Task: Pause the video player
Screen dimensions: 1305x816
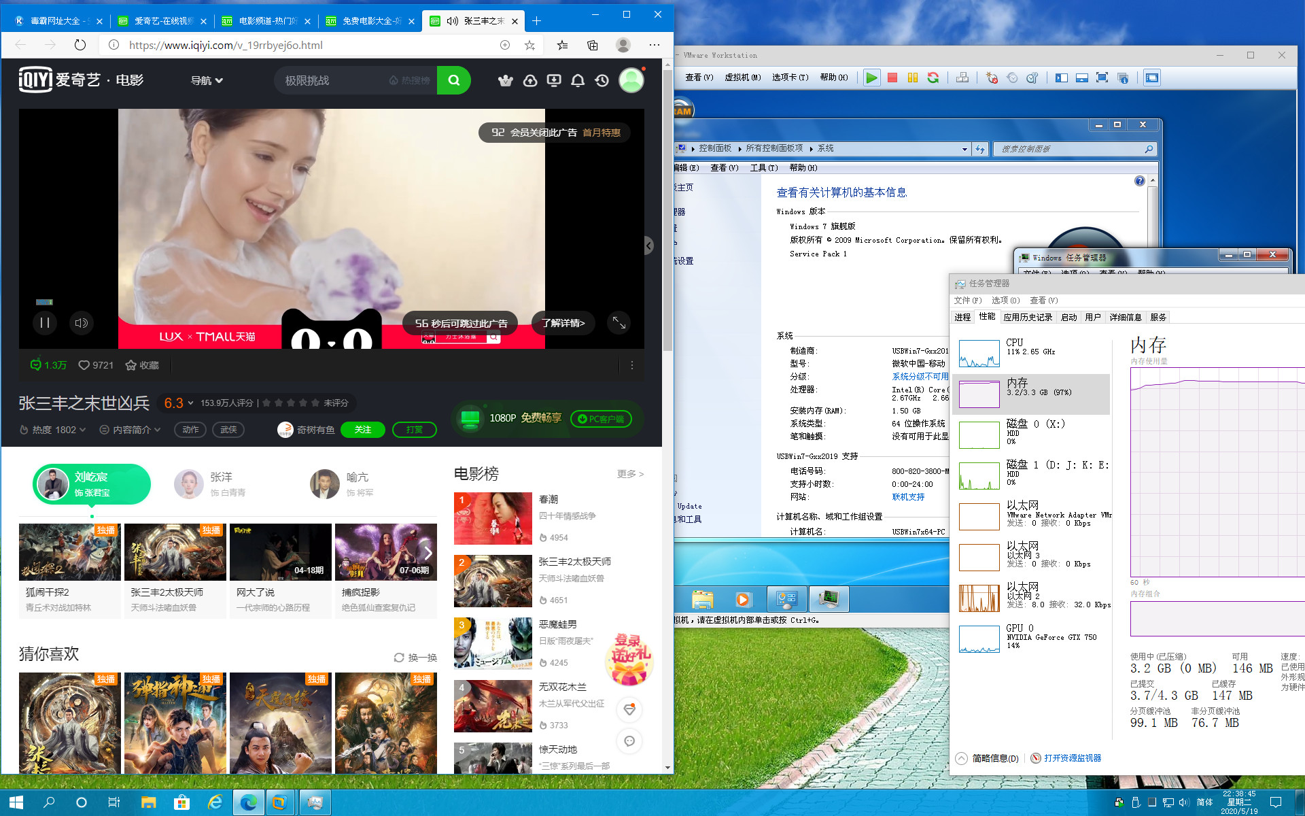Action: click(x=44, y=323)
